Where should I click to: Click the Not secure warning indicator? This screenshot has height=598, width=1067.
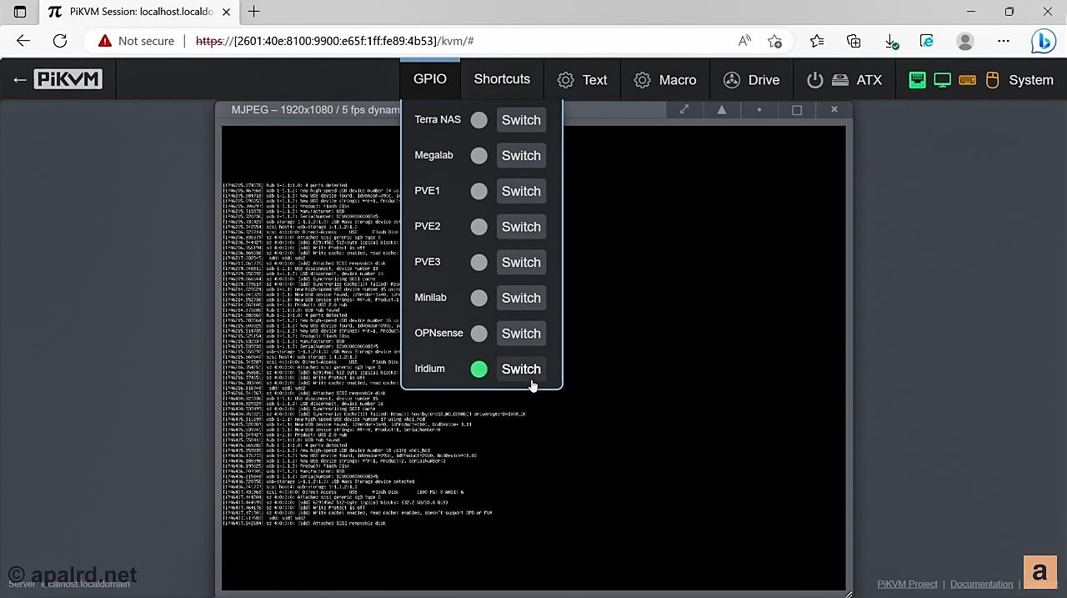pyautogui.click(x=136, y=41)
